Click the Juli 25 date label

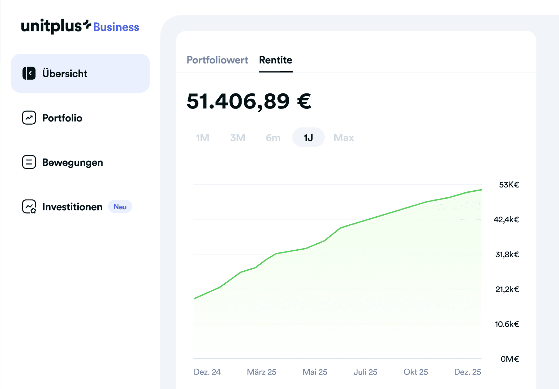pos(366,372)
